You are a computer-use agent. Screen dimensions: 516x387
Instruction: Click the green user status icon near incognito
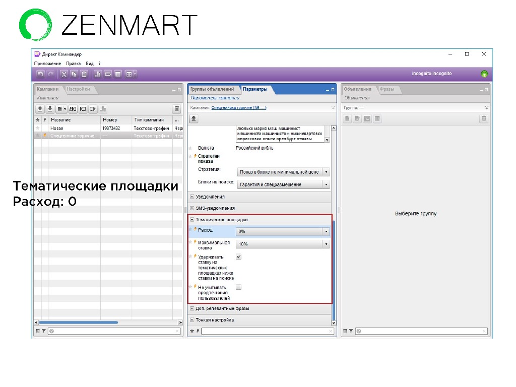(x=484, y=74)
